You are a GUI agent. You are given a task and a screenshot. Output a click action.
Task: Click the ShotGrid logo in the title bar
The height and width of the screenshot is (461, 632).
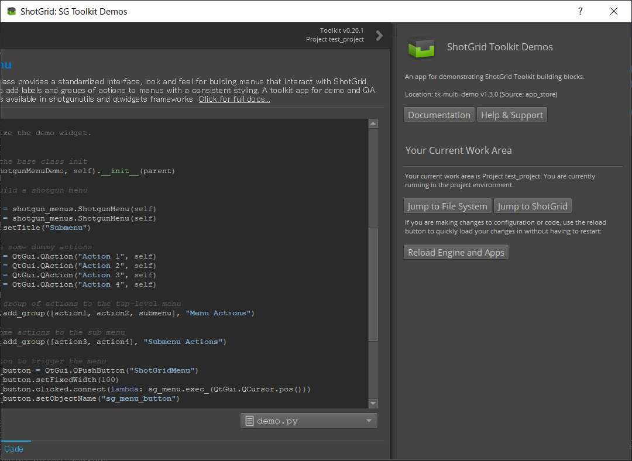(x=12, y=11)
